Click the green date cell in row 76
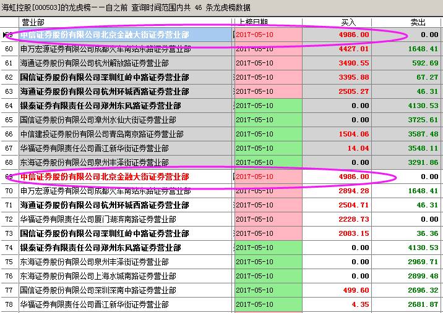Viewport: 443px width, 313px height. coord(268,276)
